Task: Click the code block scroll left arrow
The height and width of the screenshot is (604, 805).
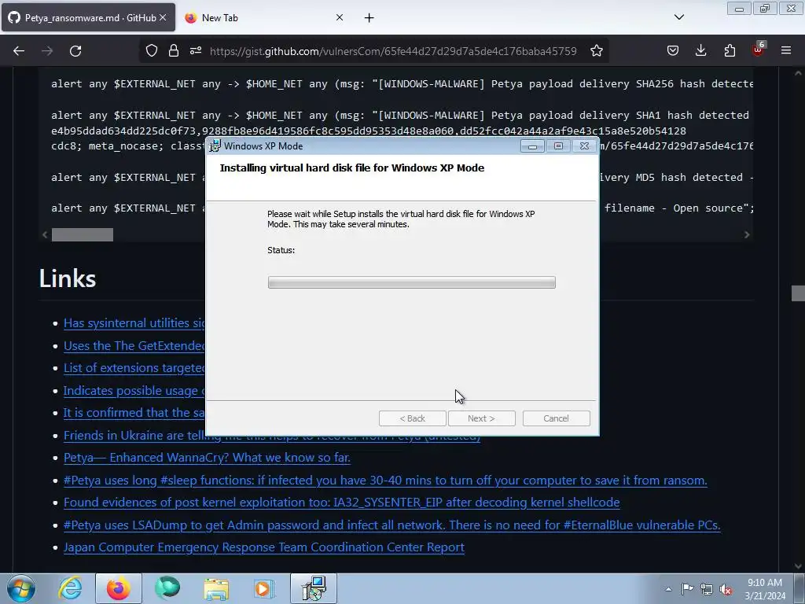Action: click(x=45, y=234)
